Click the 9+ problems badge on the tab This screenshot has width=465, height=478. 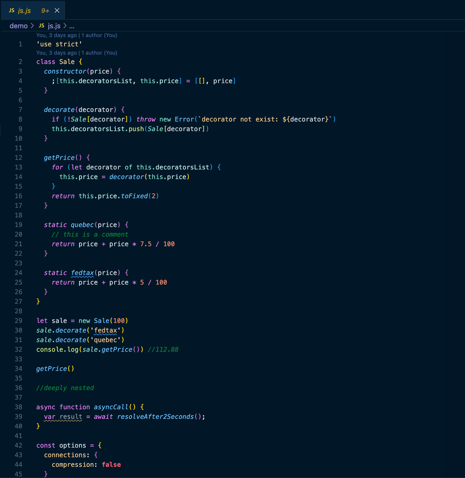point(45,11)
